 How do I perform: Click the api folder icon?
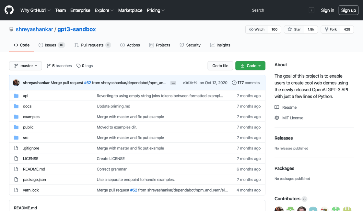[x=16, y=96]
